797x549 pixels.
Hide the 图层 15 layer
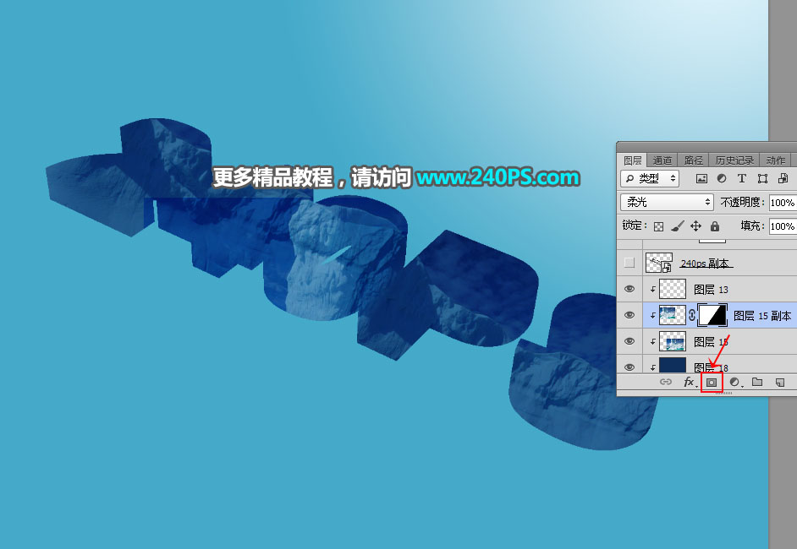point(629,341)
